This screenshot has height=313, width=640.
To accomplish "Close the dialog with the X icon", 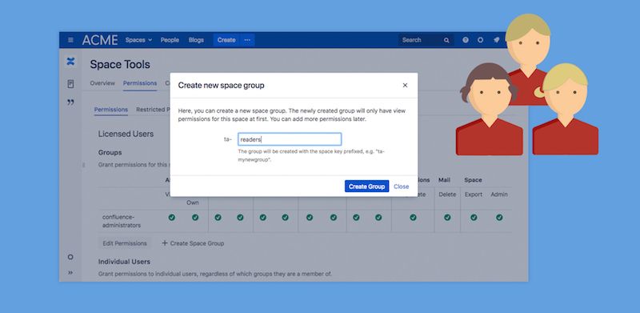I will [405, 86].
